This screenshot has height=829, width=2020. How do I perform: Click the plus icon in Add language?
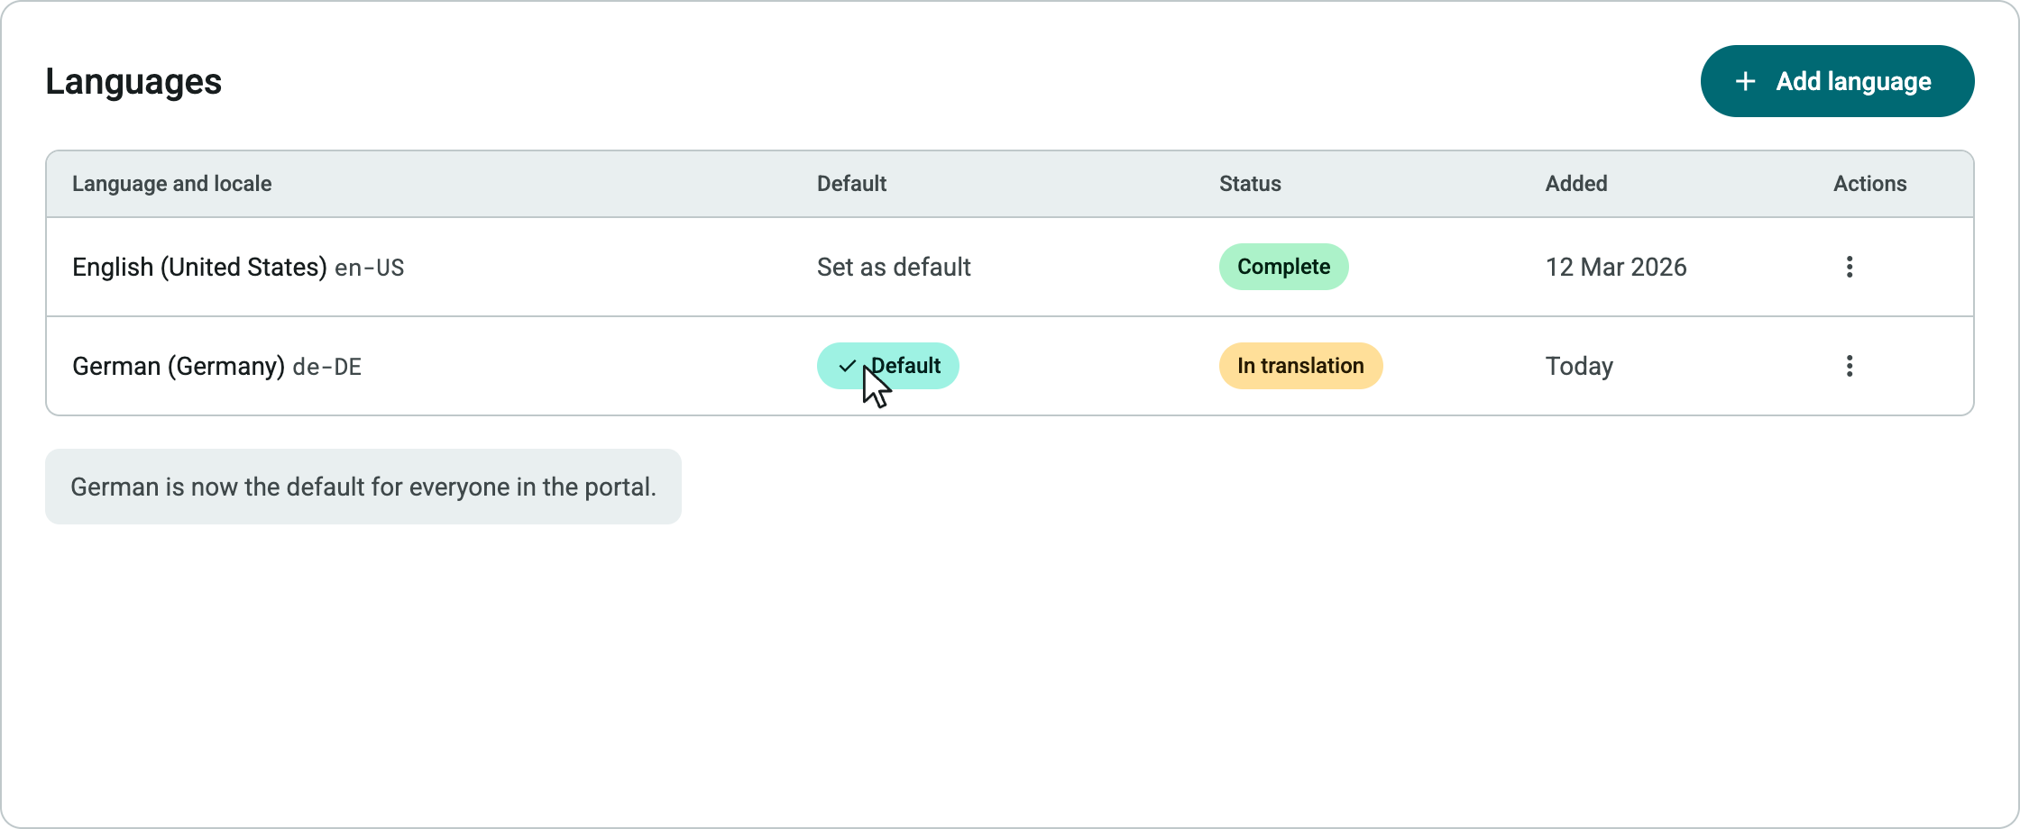(1745, 81)
